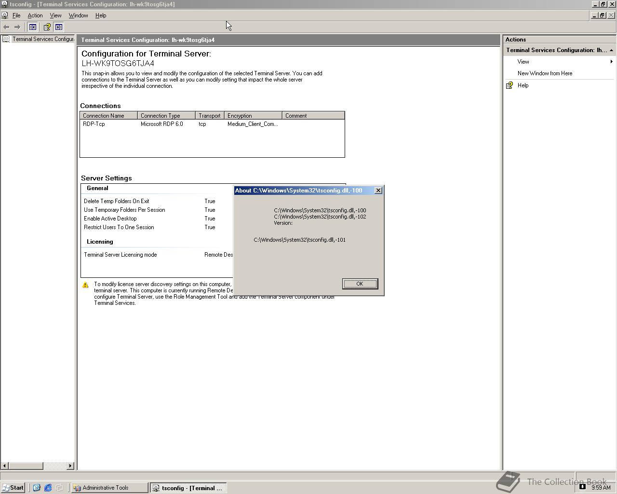Screen dimensions: 617x494
Task: Open the Window menu
Action: 78,15
